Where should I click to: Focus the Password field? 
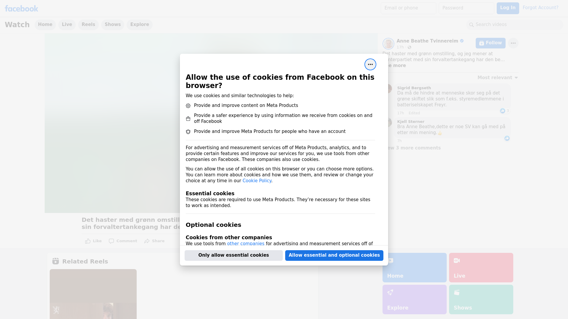click(x=467, y=8)
